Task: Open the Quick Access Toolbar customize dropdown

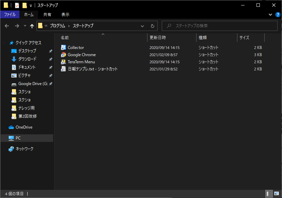Action: coord(31,6)
